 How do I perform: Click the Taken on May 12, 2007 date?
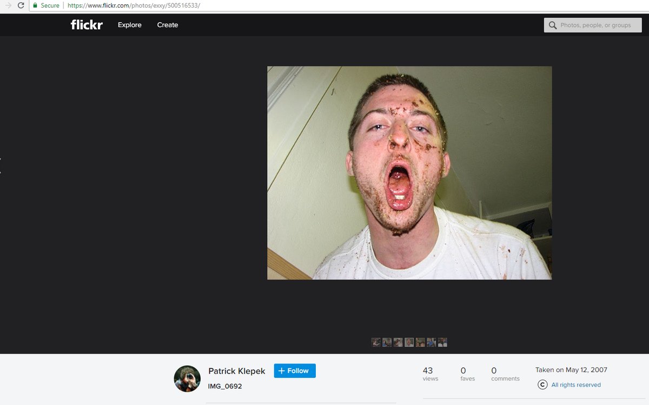click(571, 370)
